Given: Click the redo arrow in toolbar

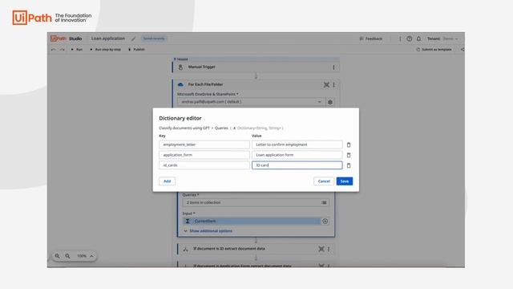Looking at the screenshot, I should pyautogui.click(x=63, y=50).
